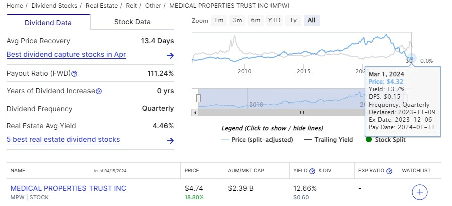Click arrow next to best dividend capture stocks
This screenshot has width=452, height=206.
[170, 56]
